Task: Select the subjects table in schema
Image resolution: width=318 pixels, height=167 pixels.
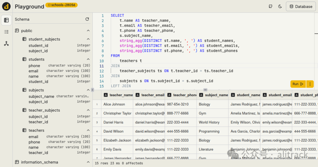Action: [x=36, y=90]
